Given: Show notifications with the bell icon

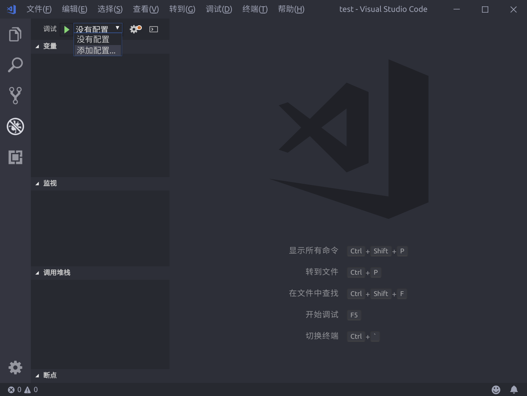Looking at the screenshot, I should [514, 390].
